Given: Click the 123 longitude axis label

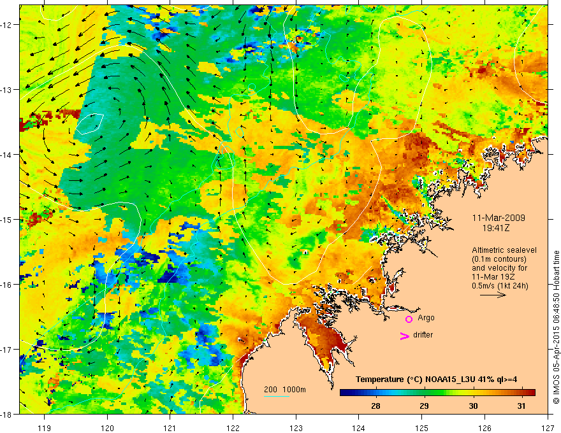Looking at the screenshot, I should click(x=296, y=428).
